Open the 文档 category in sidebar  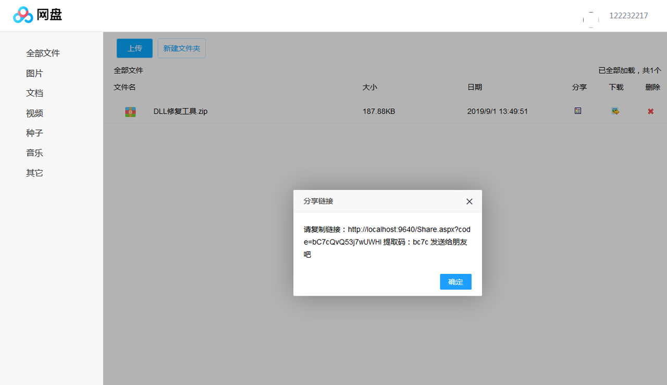[x=34, y=93]
